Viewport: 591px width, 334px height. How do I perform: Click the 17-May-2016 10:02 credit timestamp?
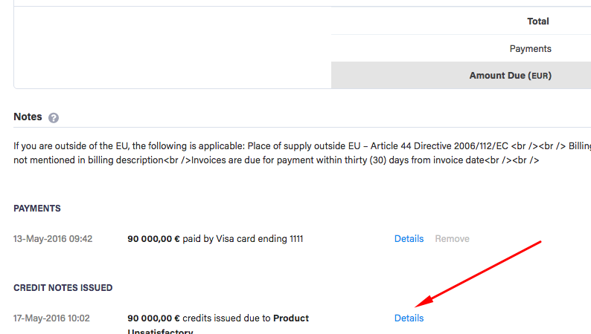pyautogui.click(x=51, y=318)
